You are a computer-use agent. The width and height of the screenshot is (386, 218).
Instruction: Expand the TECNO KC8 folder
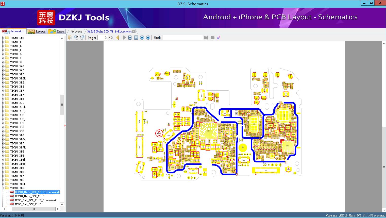(3, 131)
